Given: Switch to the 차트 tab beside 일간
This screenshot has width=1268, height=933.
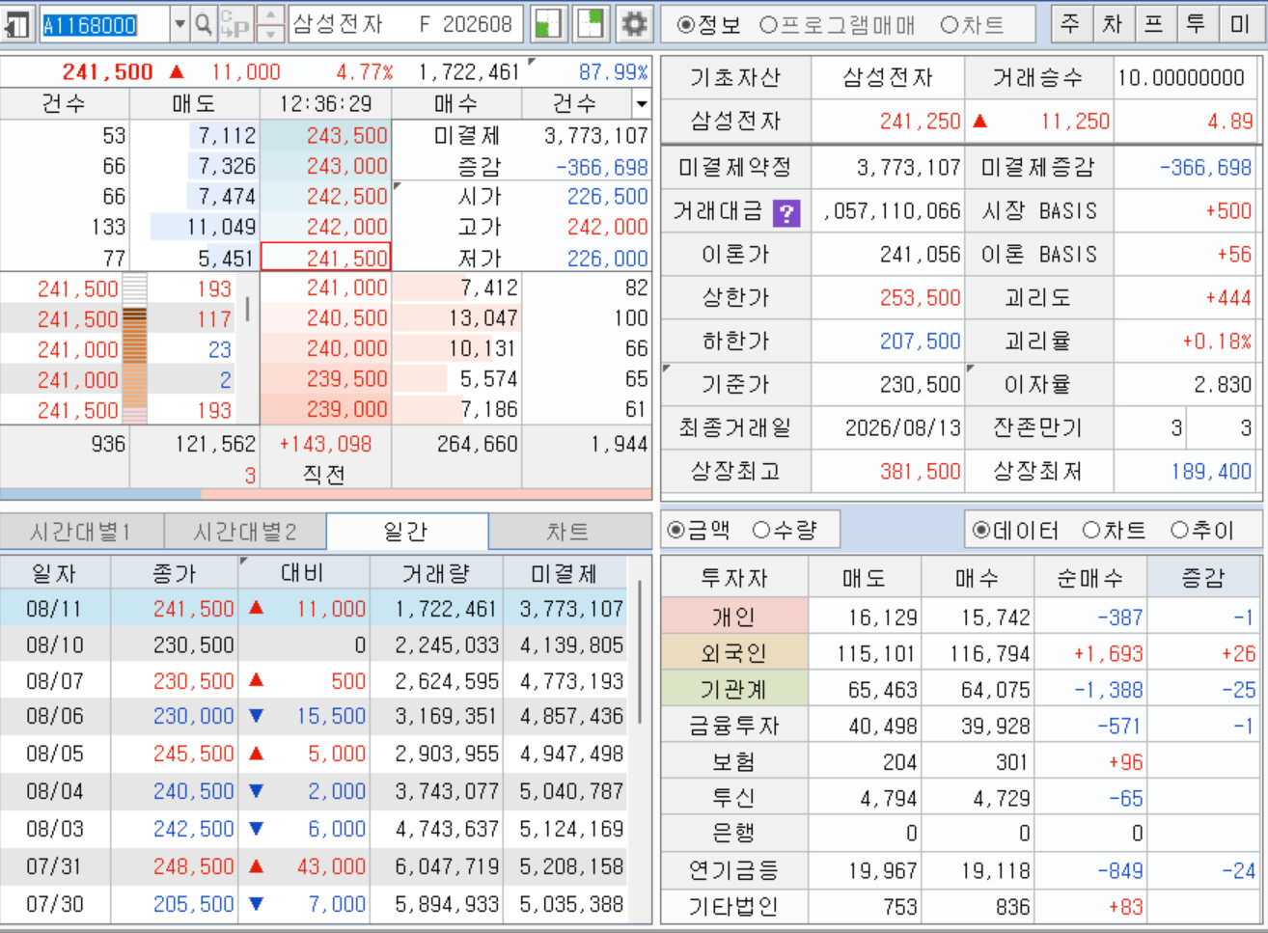Looking at the screenshot, I should (569, 532).
